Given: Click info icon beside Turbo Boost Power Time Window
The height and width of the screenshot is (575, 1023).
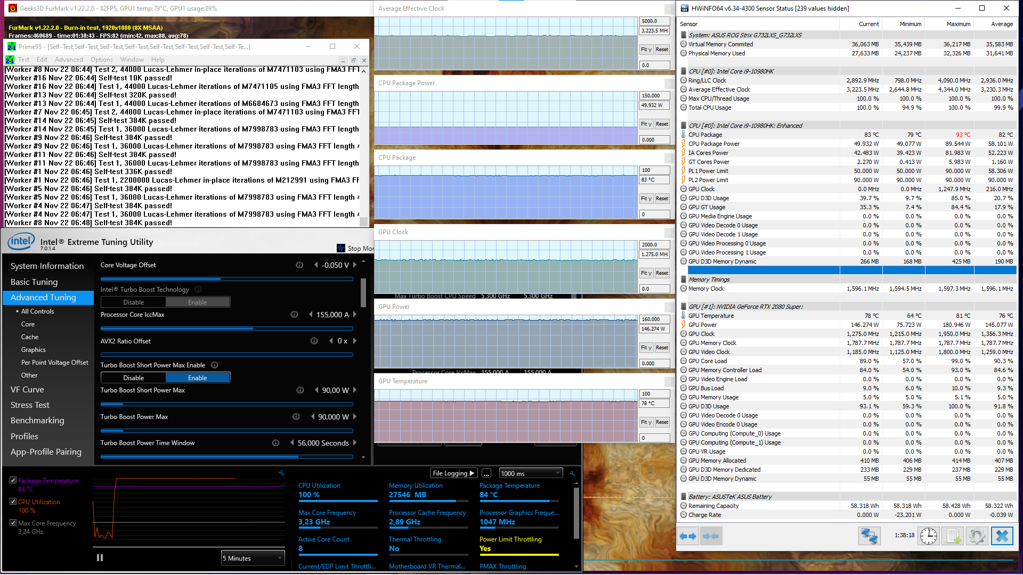Looking at the screenshot, I should tap(276, 443).
